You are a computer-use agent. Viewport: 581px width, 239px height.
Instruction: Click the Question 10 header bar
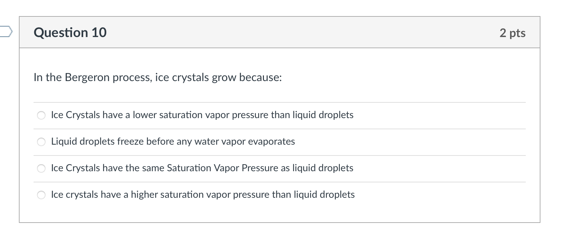point(280,32)
